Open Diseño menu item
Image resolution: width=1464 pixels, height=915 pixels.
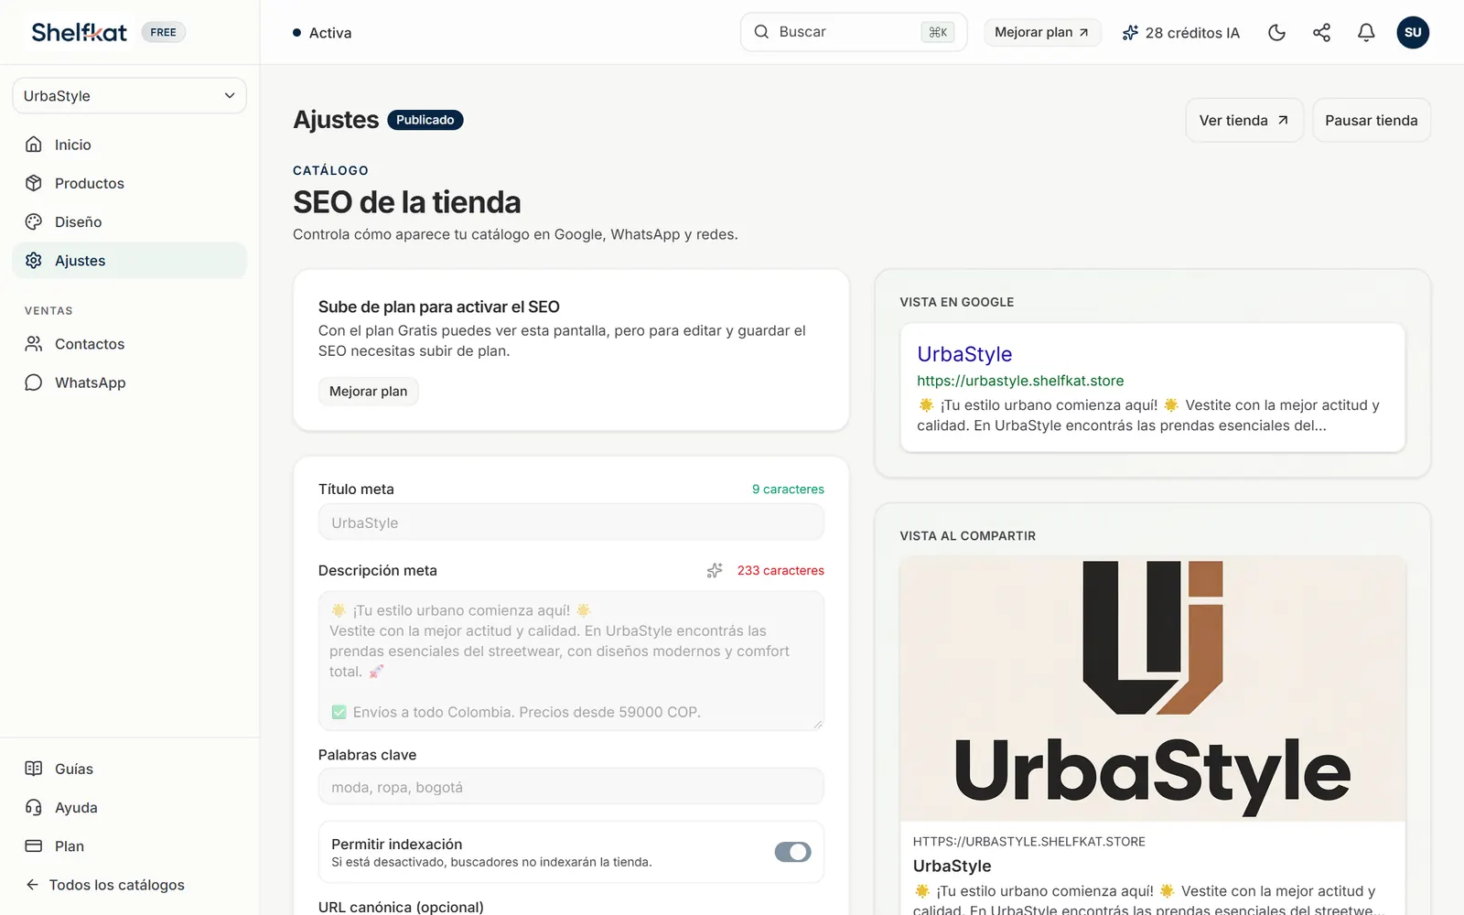point(129,221)
